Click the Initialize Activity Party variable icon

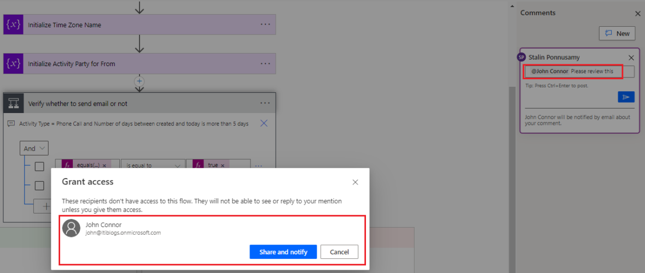click(13, 63)
